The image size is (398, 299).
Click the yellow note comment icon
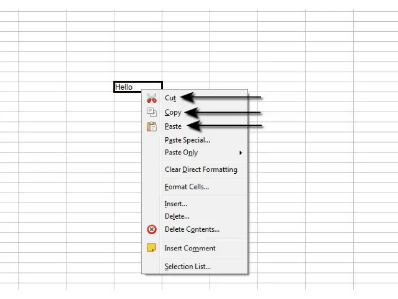click(x=152, y=248)
